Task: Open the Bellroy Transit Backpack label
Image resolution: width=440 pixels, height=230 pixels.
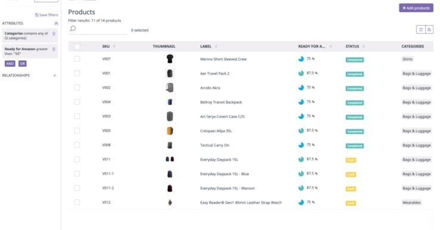Action: pyautogui.click(x=221, y=102)
